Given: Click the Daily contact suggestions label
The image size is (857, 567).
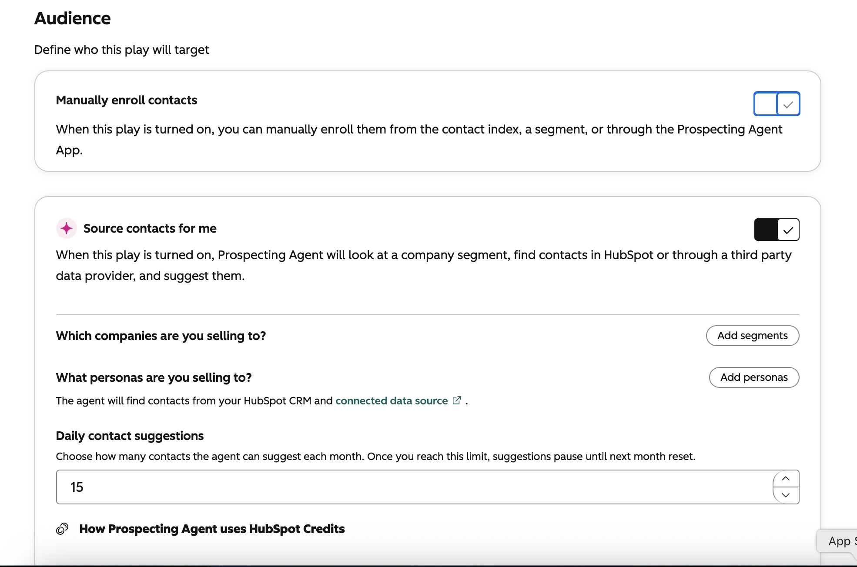Looking at the screenshot, I should pos(130,436).
